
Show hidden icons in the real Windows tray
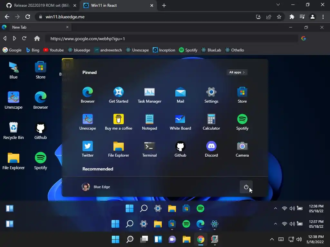pos(272,239)
